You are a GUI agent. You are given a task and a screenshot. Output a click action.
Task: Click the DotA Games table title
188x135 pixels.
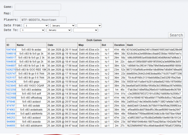(x=94, y=40)
